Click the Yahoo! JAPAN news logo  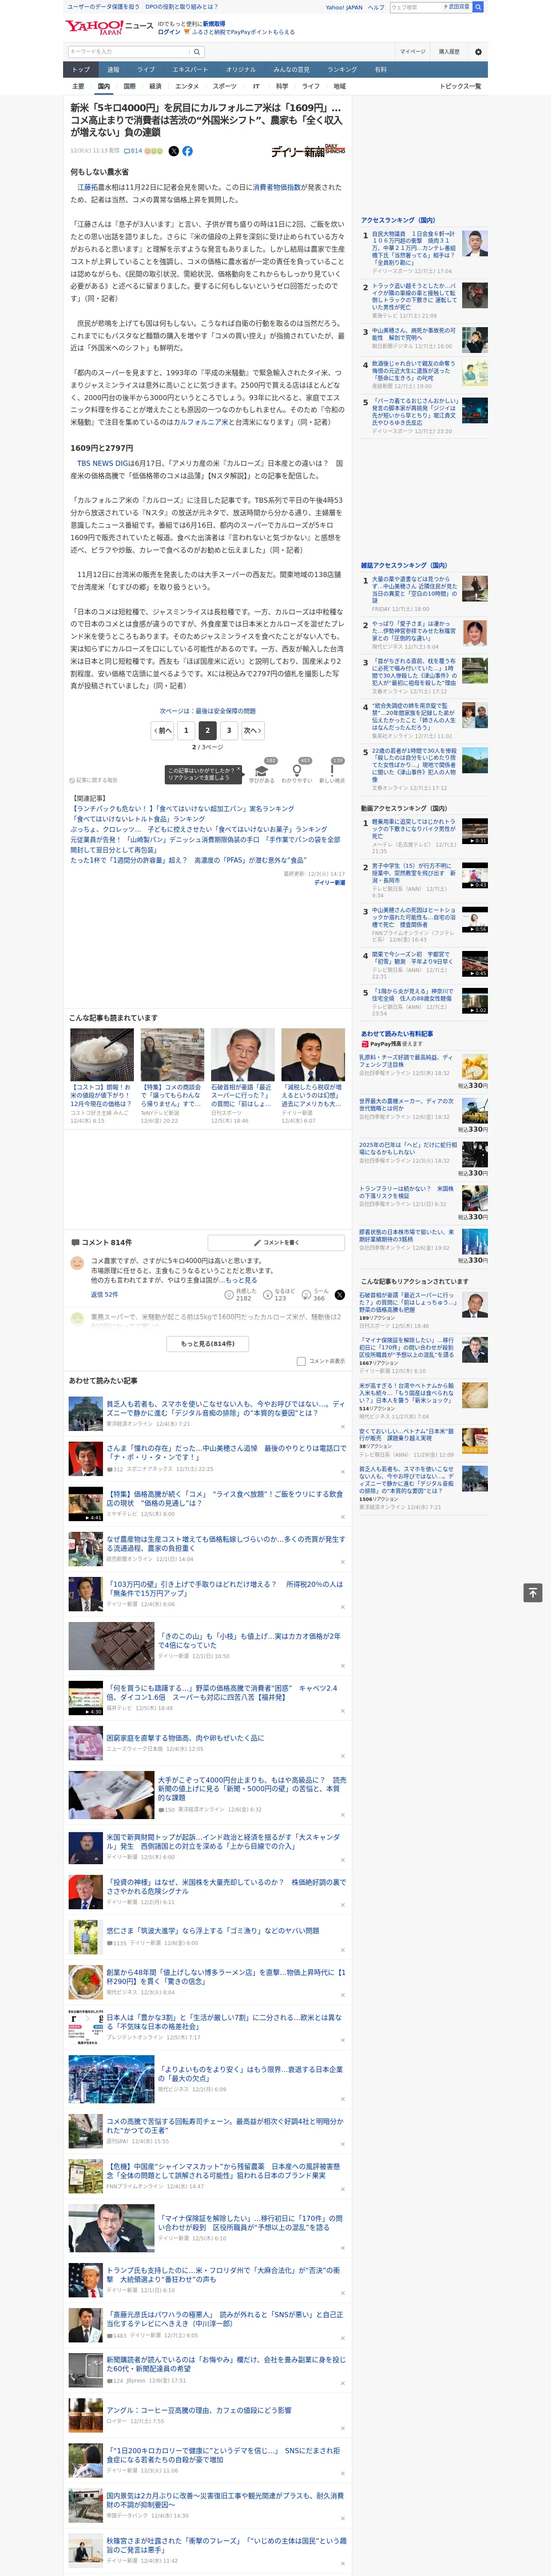point(109,27)
